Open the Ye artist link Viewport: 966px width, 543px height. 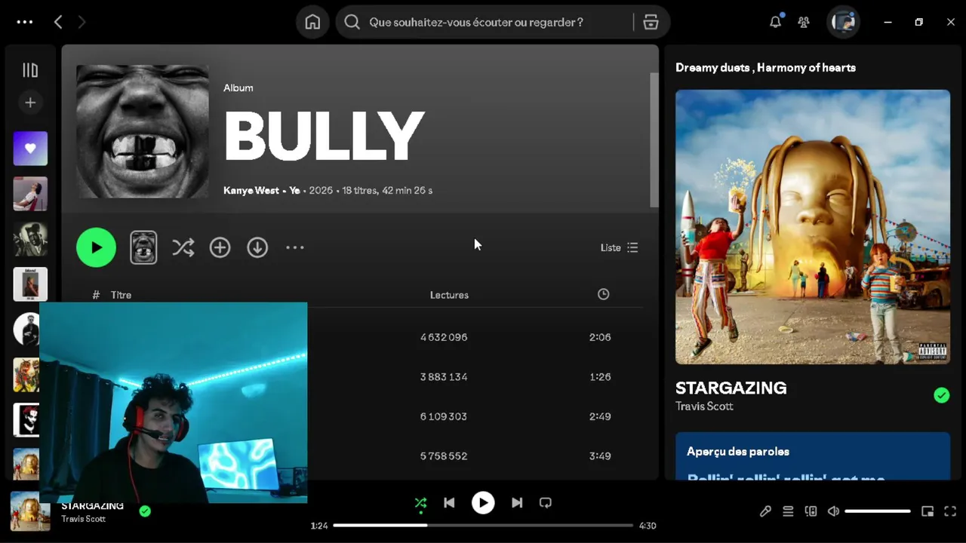pos(294,190)
